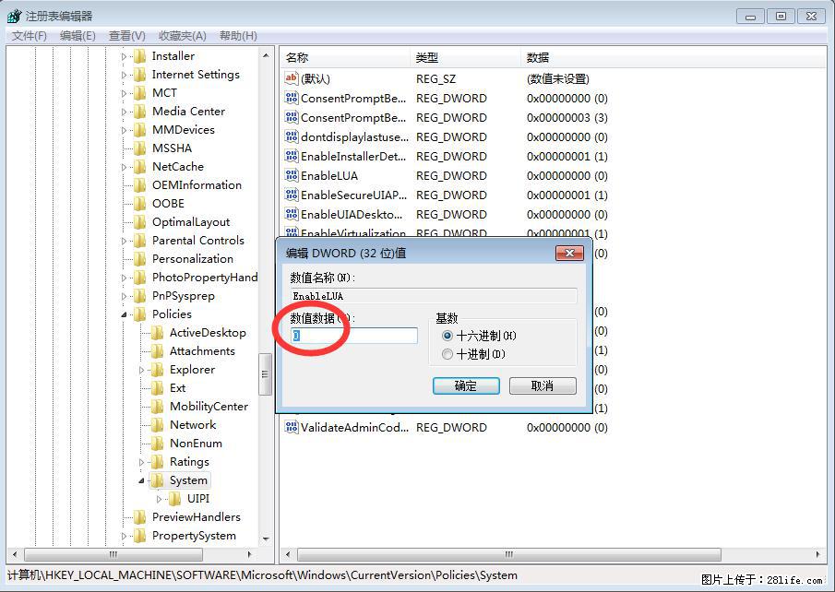Collapse the Policies tree node

125,314
